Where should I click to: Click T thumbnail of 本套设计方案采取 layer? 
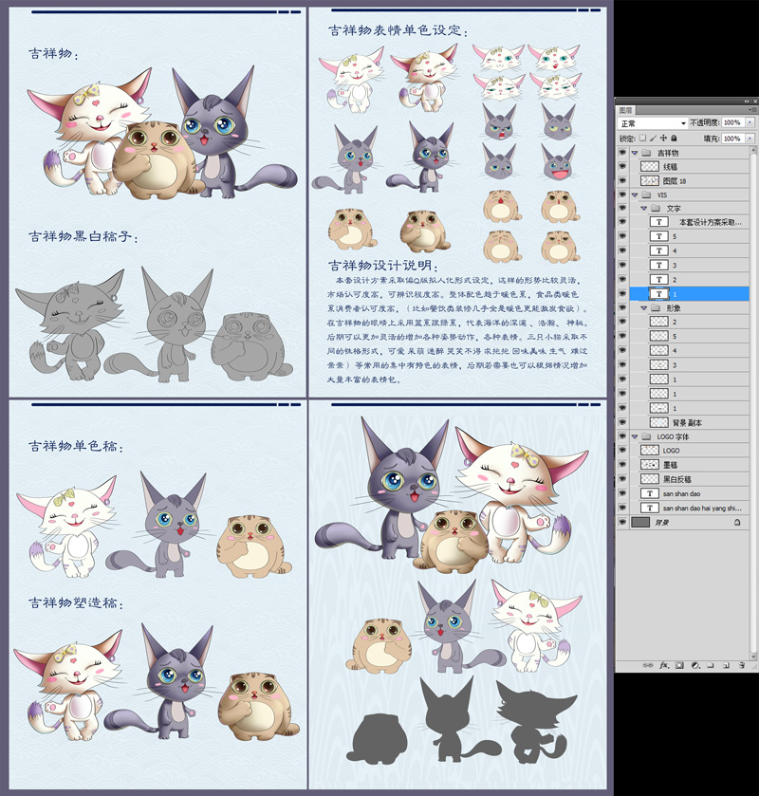pyautogui.click(x=659, y=222)
